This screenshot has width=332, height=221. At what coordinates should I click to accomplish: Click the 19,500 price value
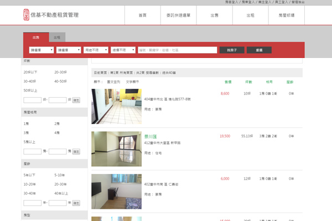pyautogui.click(x=225, y=136)
